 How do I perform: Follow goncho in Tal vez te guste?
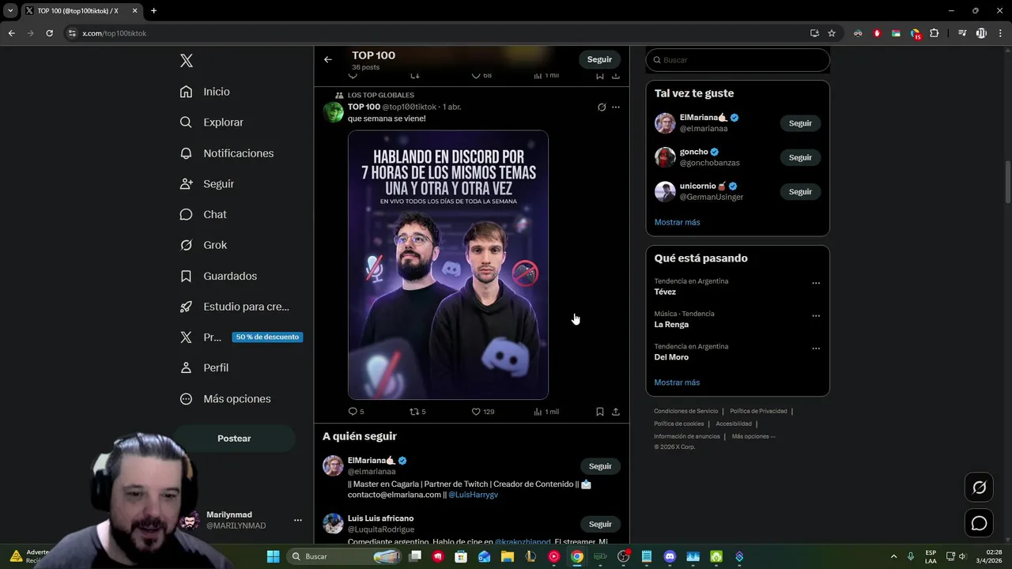pos(800,157)
